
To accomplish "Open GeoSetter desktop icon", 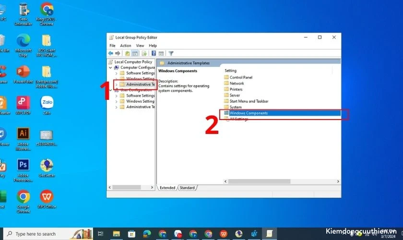I will click(47, 168).
